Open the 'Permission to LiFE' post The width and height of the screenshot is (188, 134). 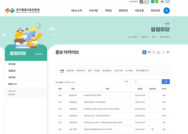point(103,123)
